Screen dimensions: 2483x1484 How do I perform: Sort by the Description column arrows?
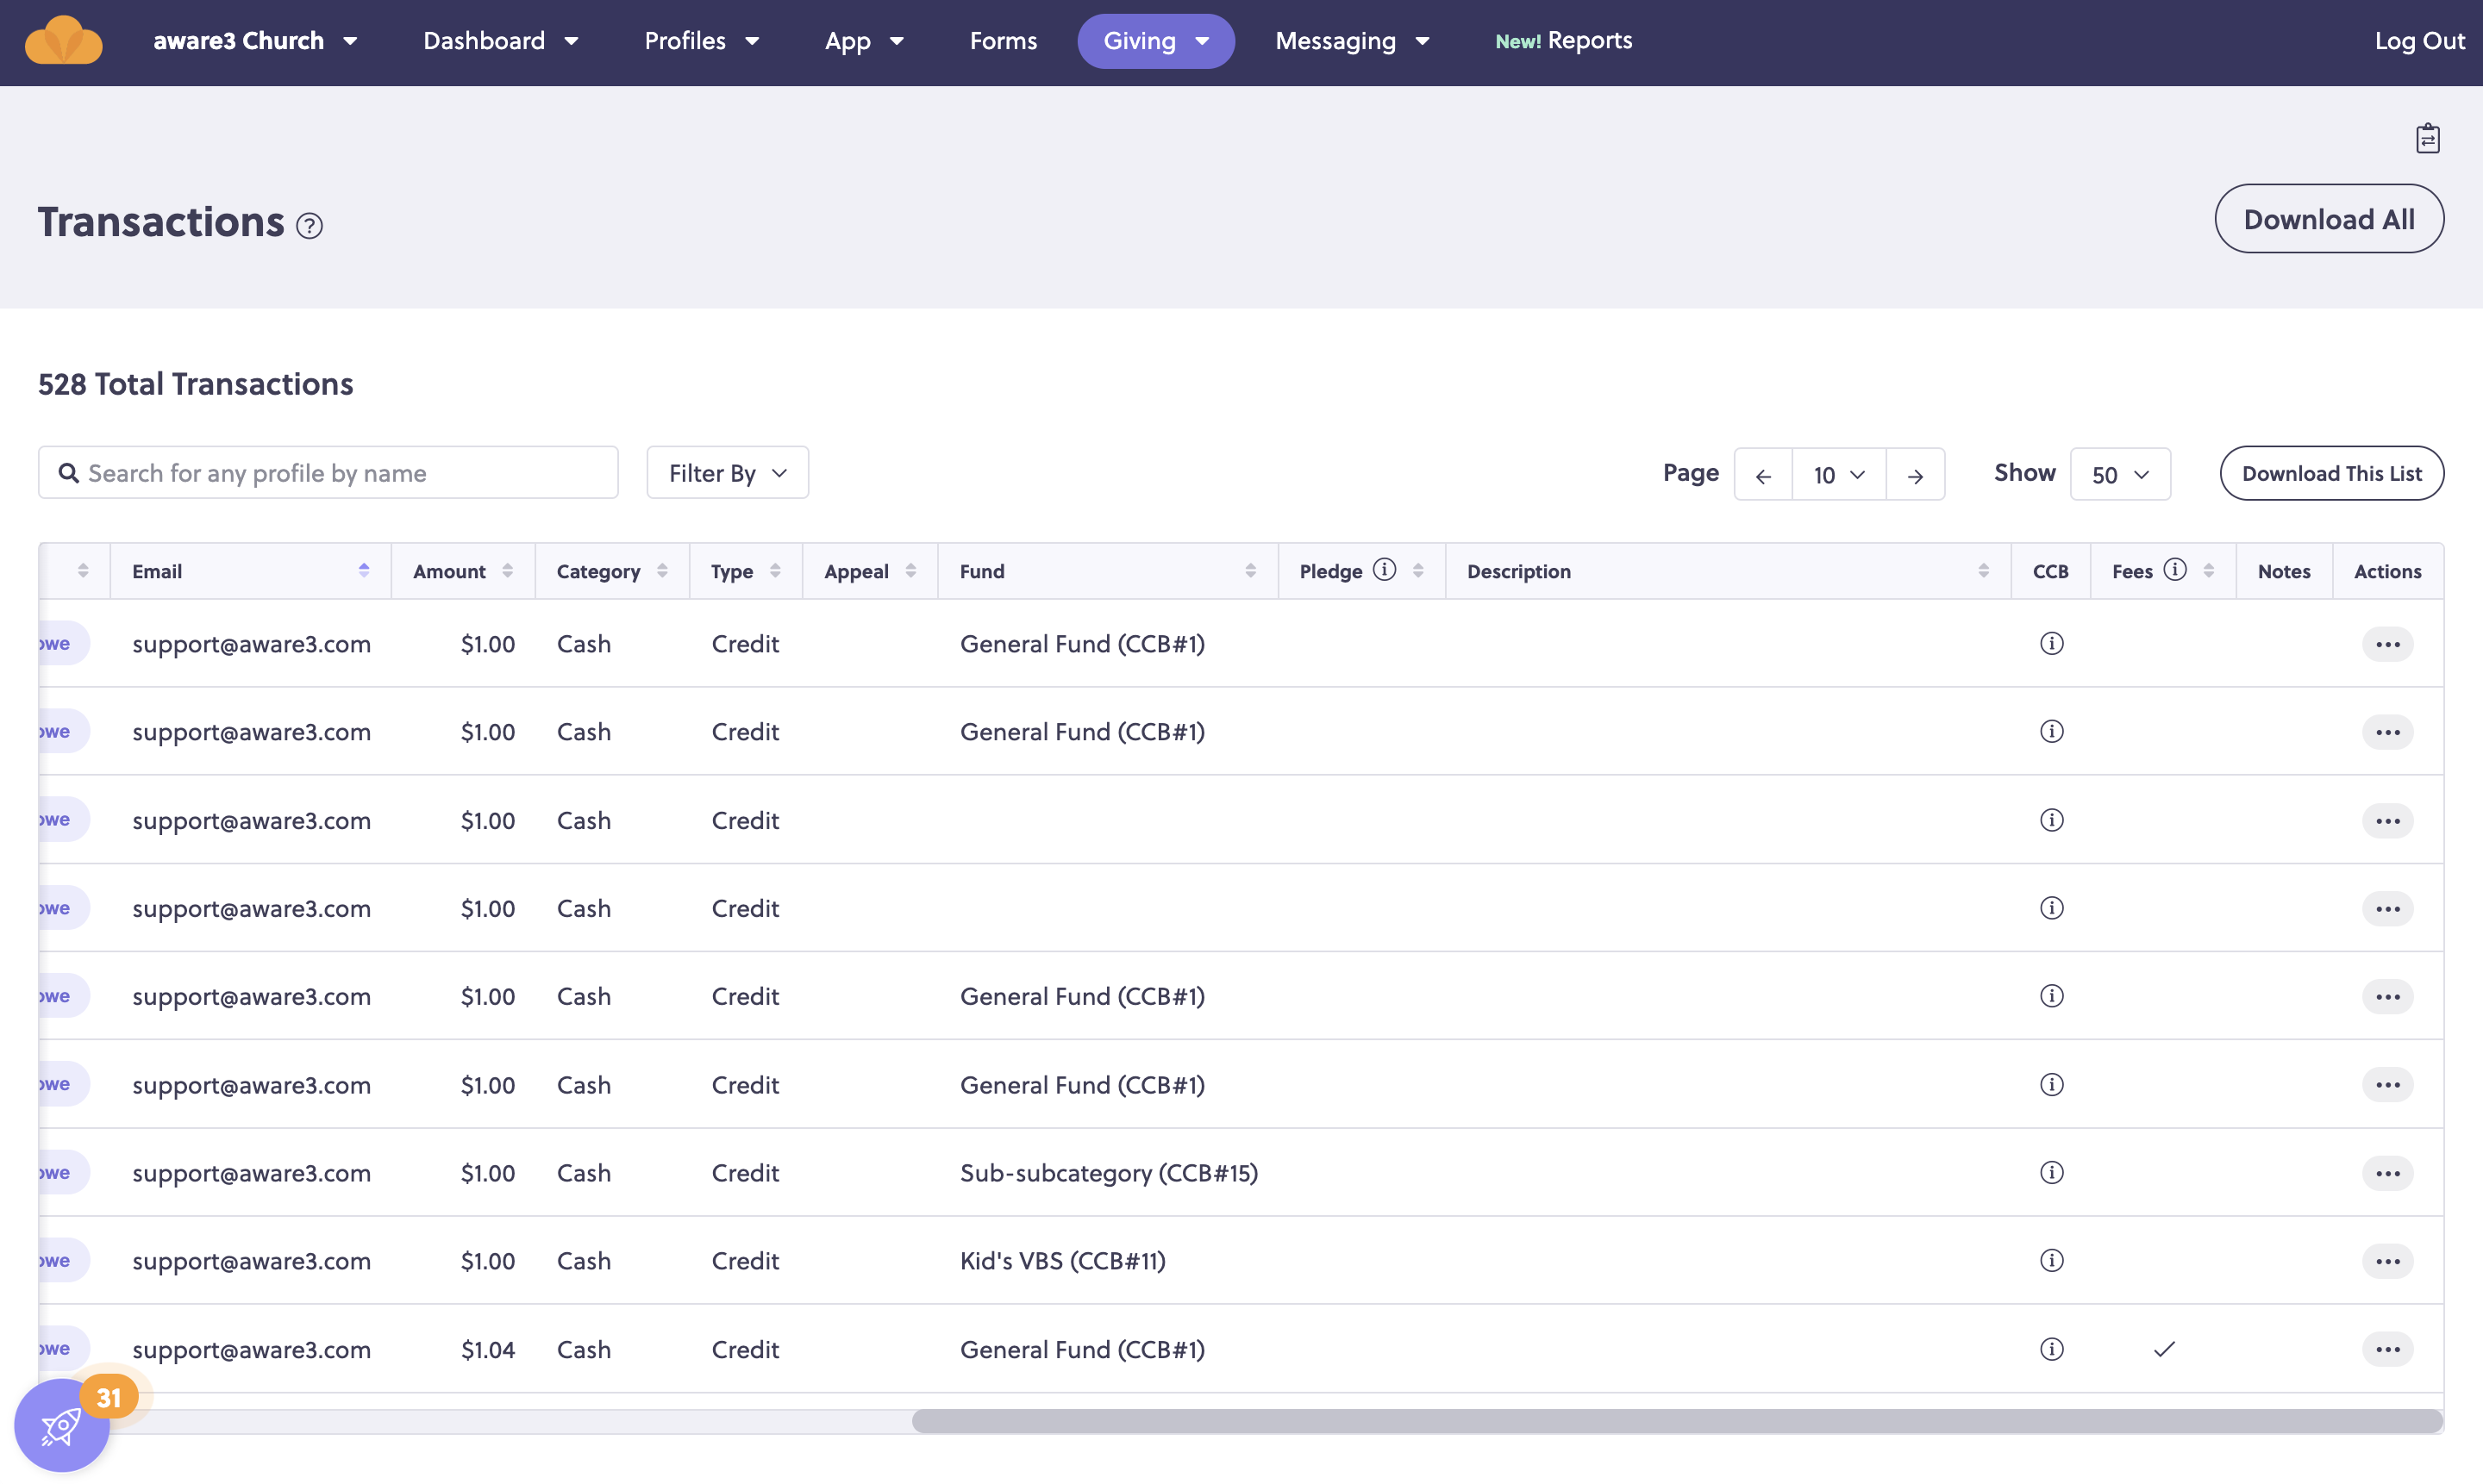click(1984, 571)
